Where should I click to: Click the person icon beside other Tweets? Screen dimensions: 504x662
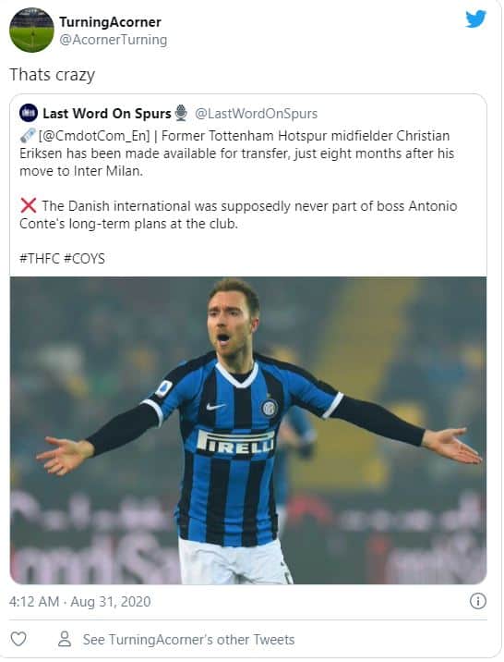point(65,639)
